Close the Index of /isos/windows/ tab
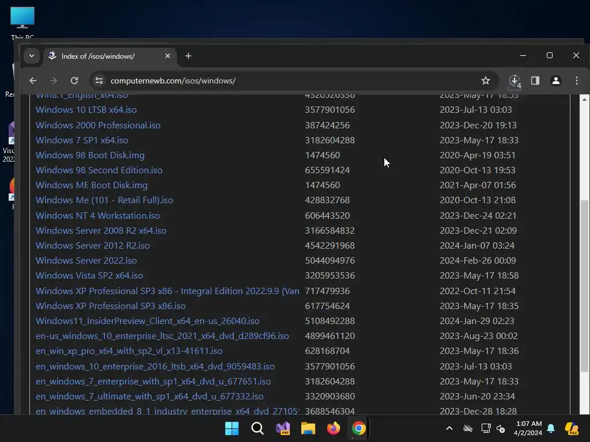The height and width of the screenshot is (442, 590). (x=168, y=56)
